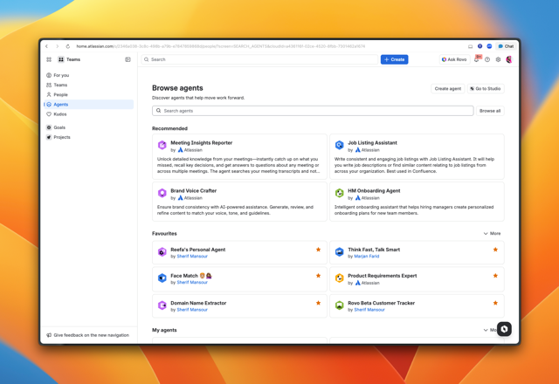Open the settings gear icon
Image resolution: width=559 pixels, height=384 pixels.
[x=498, y=59]
